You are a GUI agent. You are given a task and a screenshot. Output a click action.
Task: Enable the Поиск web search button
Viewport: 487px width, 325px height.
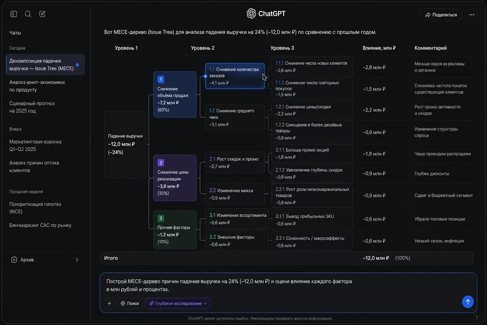pos(130,303)
